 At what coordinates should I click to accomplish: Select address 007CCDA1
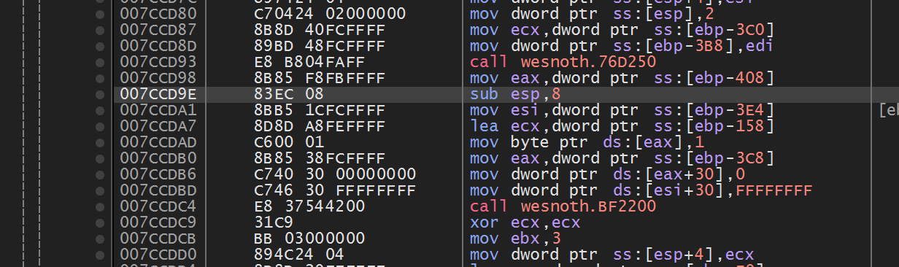pyautogui.click(x=158, y=110)
